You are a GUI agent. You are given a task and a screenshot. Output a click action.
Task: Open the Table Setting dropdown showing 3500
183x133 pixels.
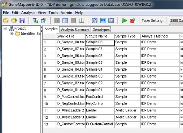point(176,21)
